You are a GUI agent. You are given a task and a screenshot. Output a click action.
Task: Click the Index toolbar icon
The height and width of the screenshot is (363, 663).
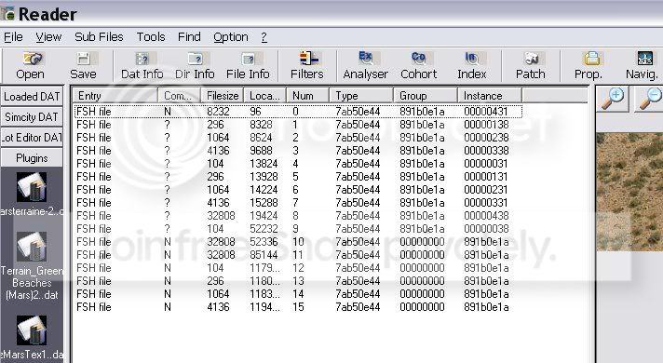click(x=472, y=66)
